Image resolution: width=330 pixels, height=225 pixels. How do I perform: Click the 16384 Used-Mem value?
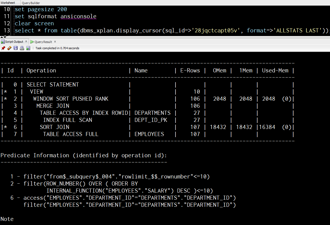point(267,127)
